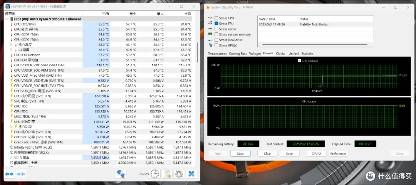
Task: Toggle the CPU Package graph checkbox
Action: 300,61
